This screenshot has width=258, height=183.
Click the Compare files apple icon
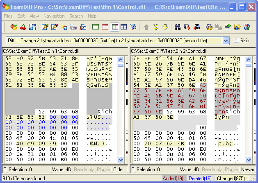click(x=14, y=27)
